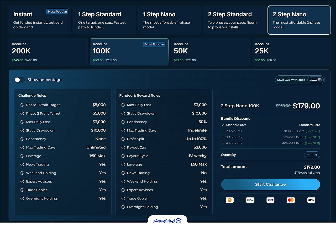Select the Google Pay payment icon
This screenshot has height=227, width=336.
(x=250, y=200)
